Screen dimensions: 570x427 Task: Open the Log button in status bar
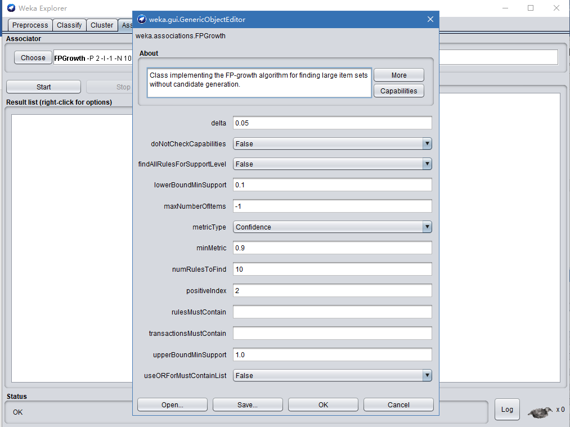coord(507,410)
